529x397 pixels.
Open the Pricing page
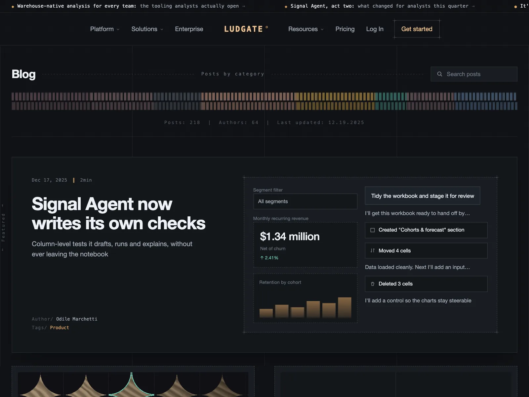click(345, 29)
